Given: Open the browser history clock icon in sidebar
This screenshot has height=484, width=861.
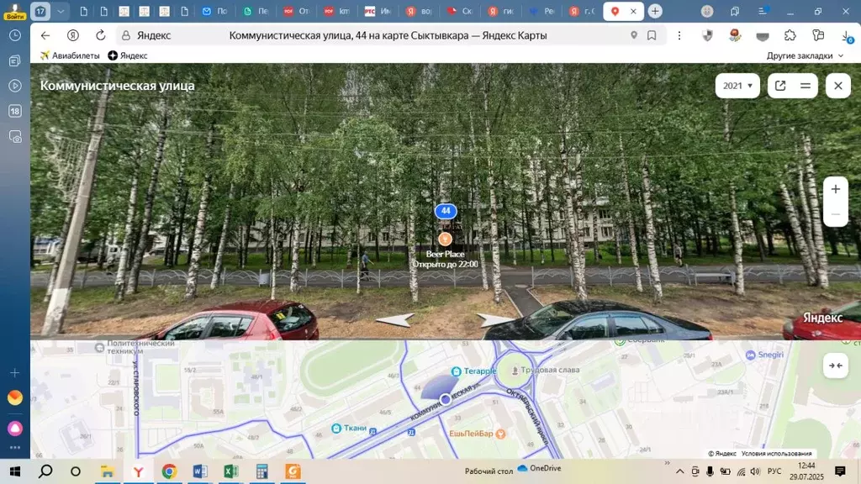Looking at the screenshot, I should click(x=15, y=35).
